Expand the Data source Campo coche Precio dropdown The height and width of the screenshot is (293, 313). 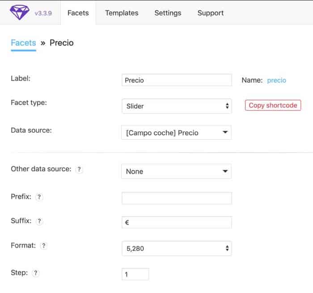(x=177, y=132)
